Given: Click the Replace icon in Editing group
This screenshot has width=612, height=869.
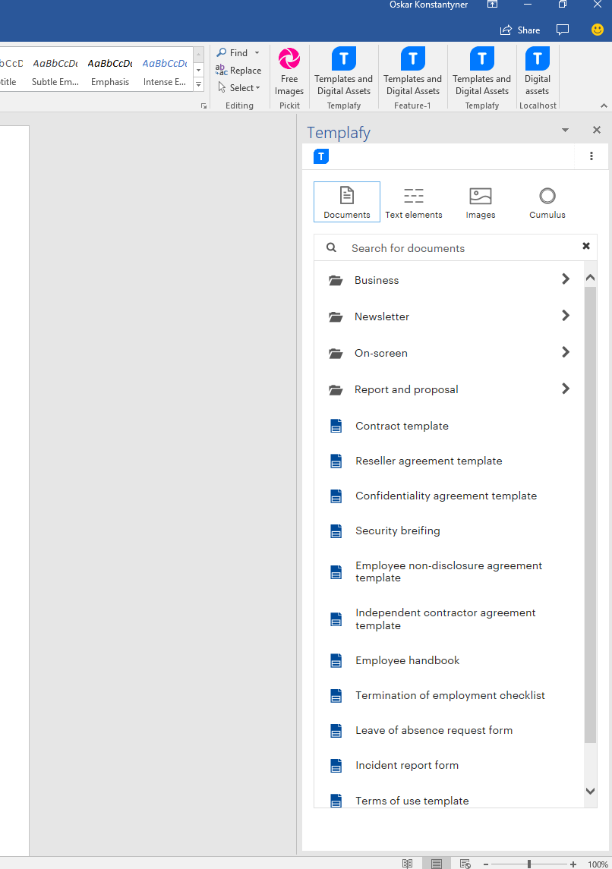Looking at the screenshot, I should (x=221, y=70).
